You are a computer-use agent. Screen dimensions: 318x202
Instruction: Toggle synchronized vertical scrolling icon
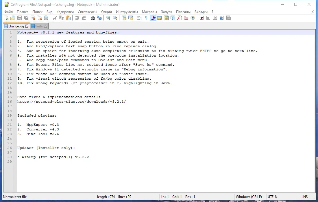pos(124,18)
